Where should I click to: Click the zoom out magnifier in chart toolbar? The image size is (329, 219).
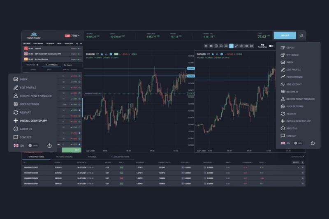226,46
